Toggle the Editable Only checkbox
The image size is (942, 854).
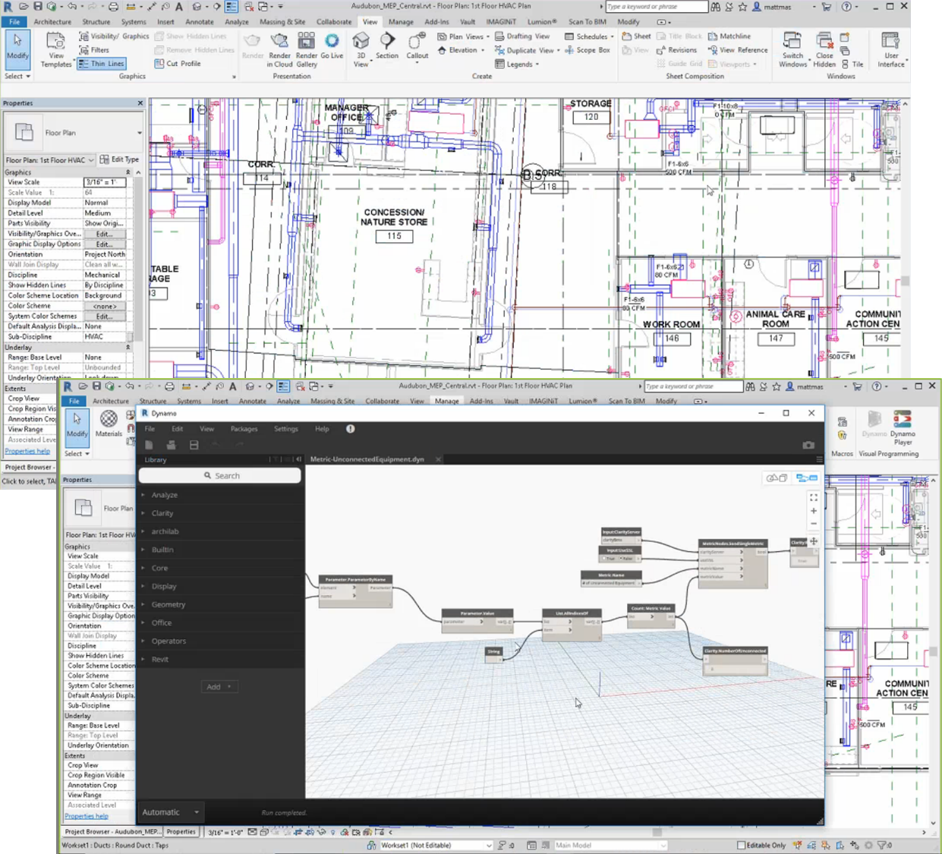tap(741, 845)
